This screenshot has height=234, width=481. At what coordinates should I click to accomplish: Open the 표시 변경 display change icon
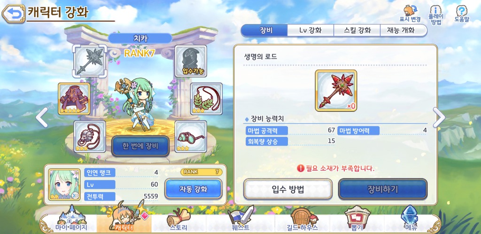(x=410, y=14)
